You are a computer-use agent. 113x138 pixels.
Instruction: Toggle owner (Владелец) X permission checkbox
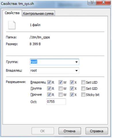click(72, 82)
